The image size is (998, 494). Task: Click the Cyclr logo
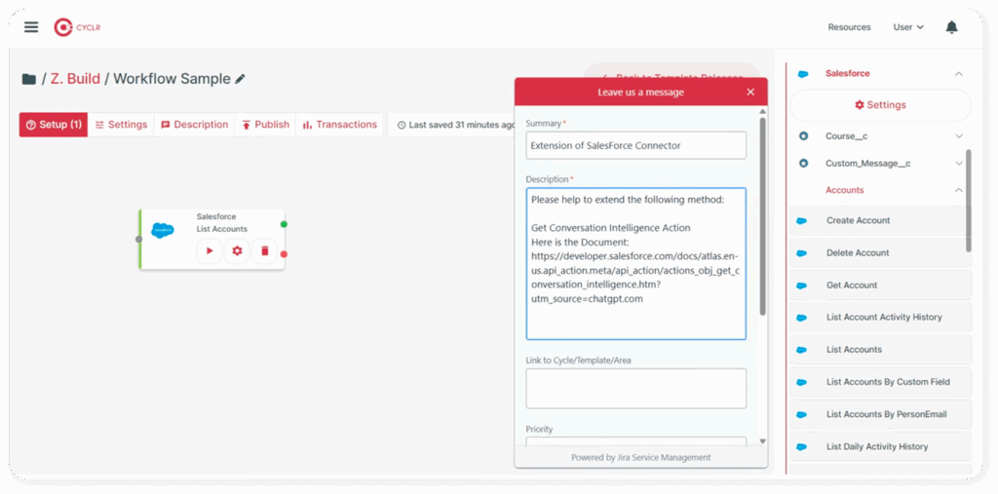pyautogui.click(x=77, y=27)
